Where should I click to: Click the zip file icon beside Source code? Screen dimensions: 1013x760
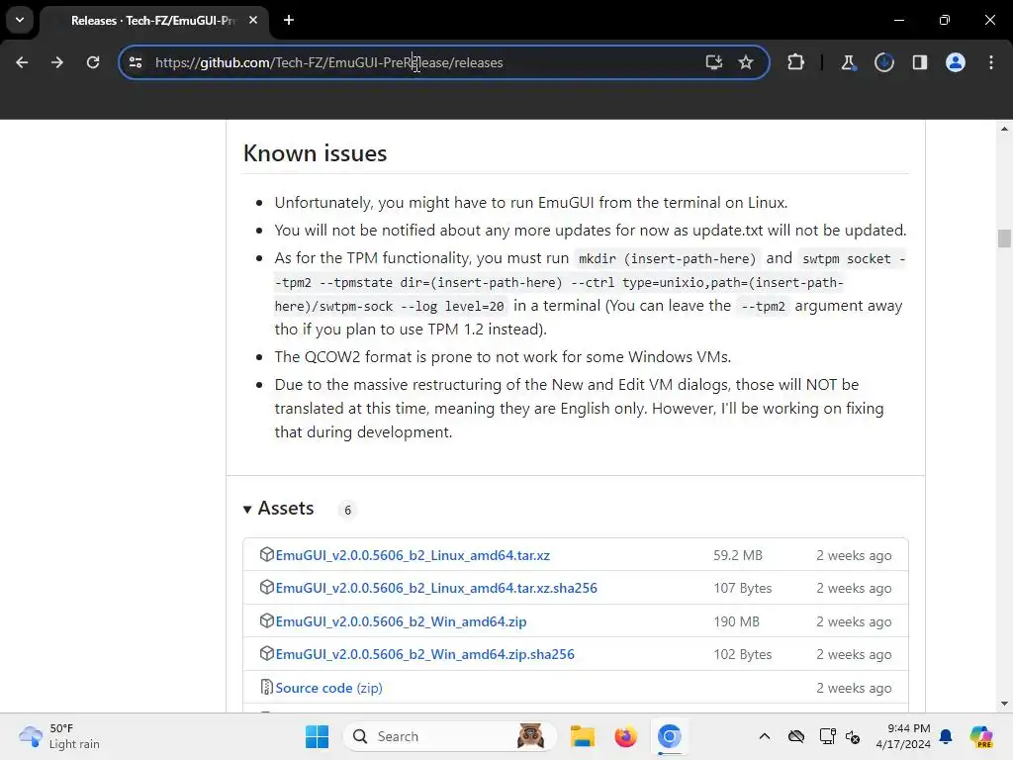tap(266, 687)
